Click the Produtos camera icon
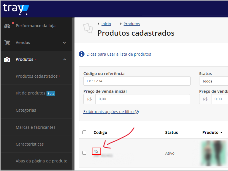 7,60
